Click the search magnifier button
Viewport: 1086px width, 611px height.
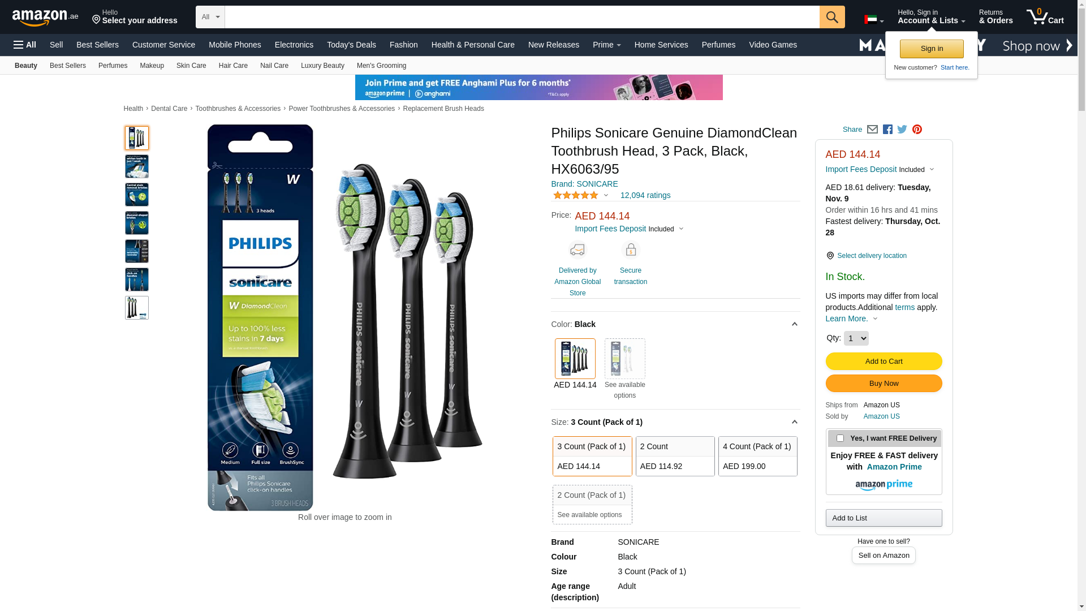pyautogui.click(x=832, y=17)
